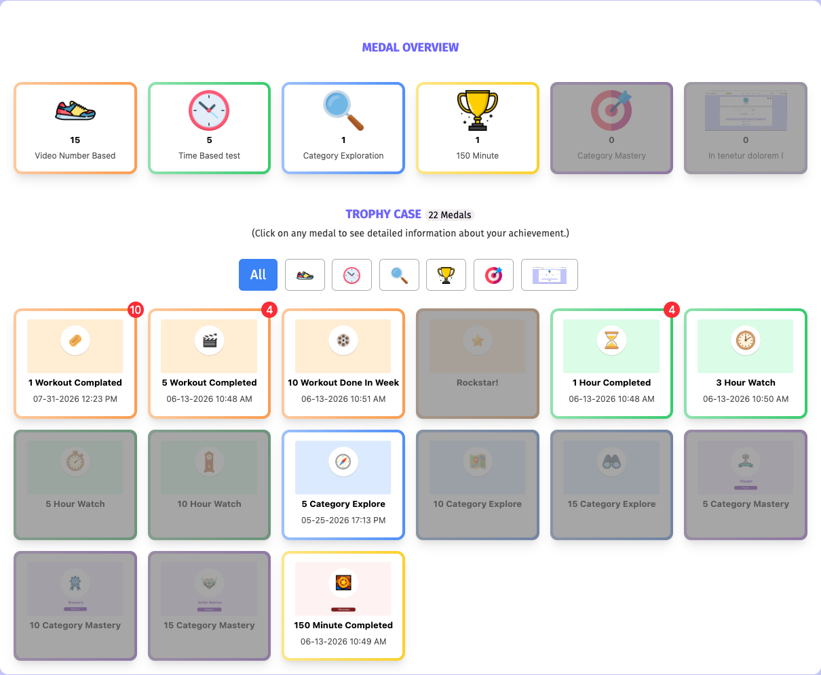This screenshot has width=821, height=675.
Task: Click the MEDAL OVERVIEW heading
Action: (x=411, y=47)
